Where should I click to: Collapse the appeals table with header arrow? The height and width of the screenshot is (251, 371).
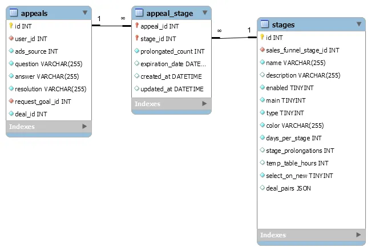click(85, 13)
